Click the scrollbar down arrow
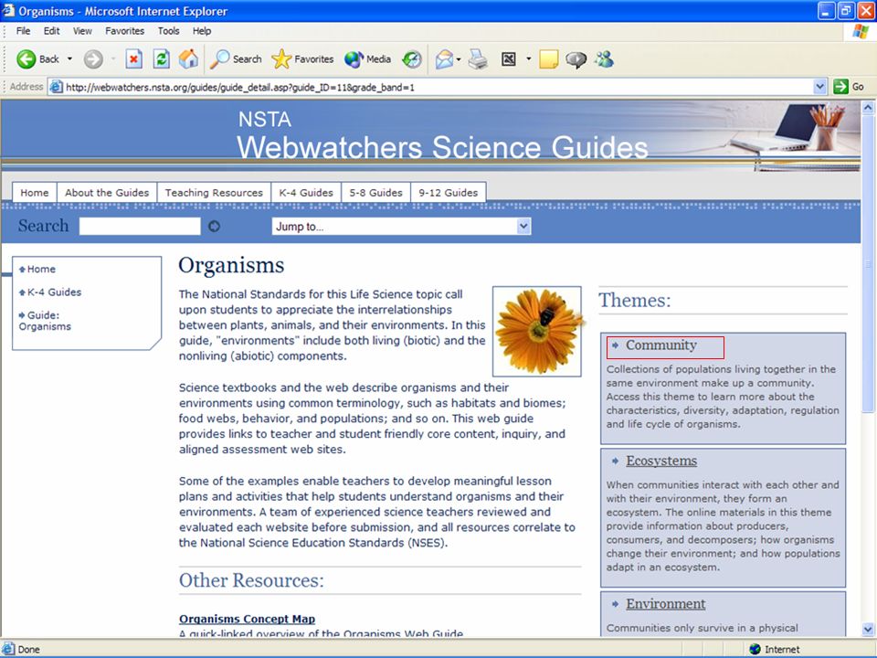877x658 pixels. click(868, 629)
